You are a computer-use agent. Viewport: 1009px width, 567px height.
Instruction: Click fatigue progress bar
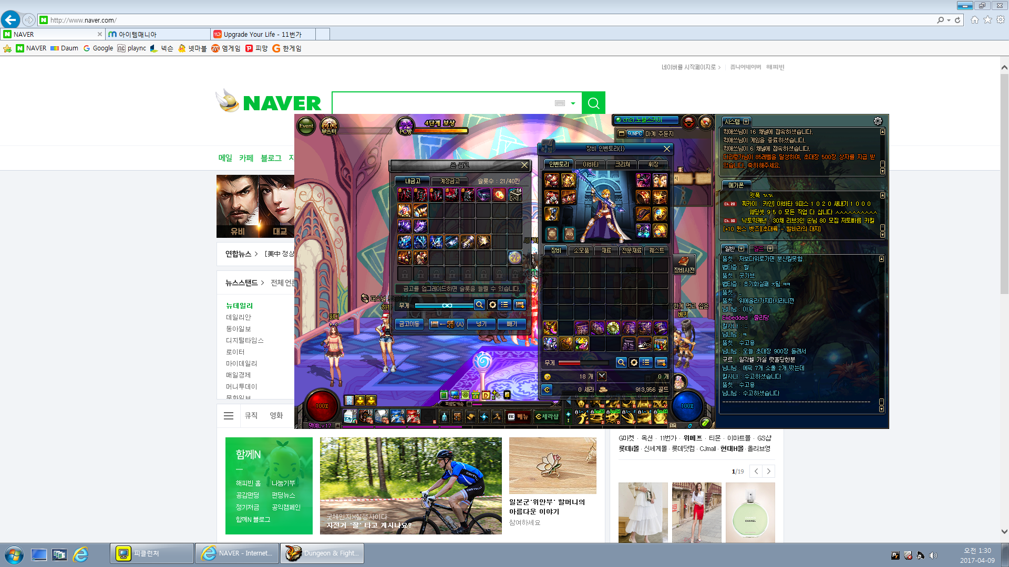pos(512,404)
